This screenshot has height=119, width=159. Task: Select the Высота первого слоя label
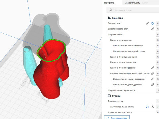coord(118,29)
